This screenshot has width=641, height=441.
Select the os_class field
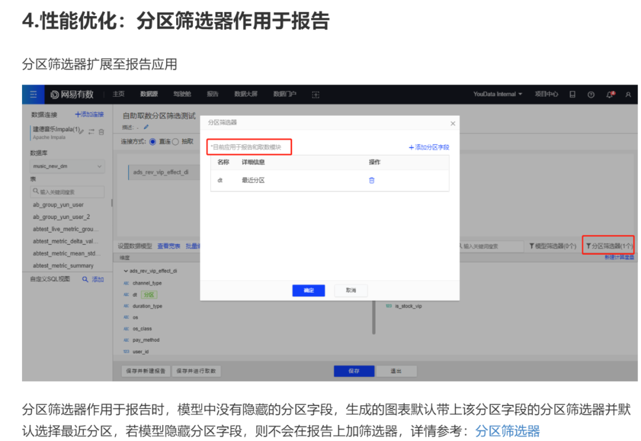(142, 329)
